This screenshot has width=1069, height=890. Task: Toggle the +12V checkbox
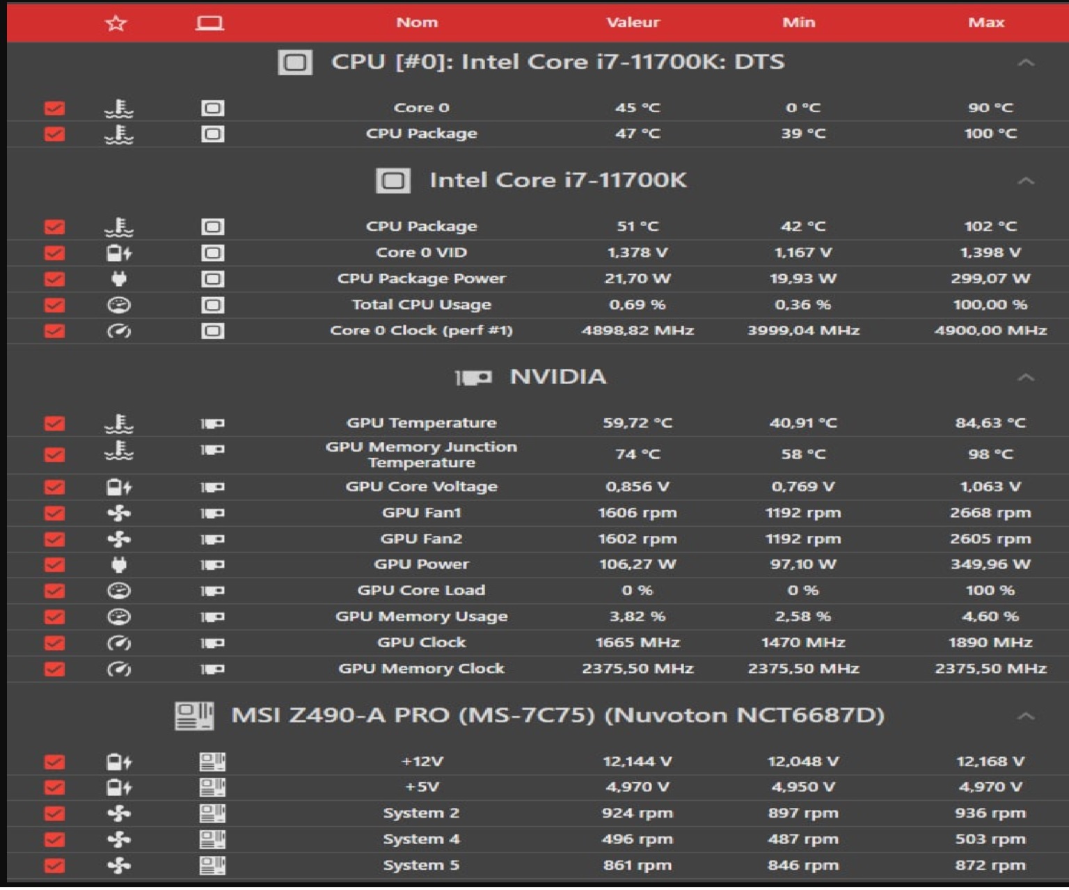pos(54,762)
